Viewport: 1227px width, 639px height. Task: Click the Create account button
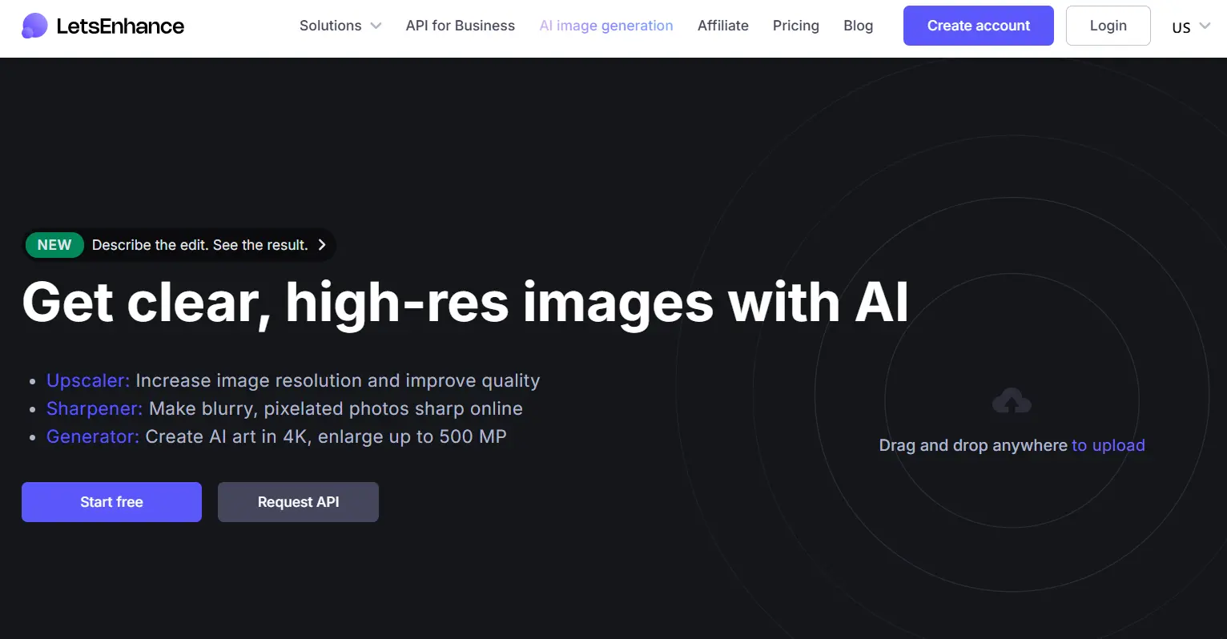tap(978, 25)
